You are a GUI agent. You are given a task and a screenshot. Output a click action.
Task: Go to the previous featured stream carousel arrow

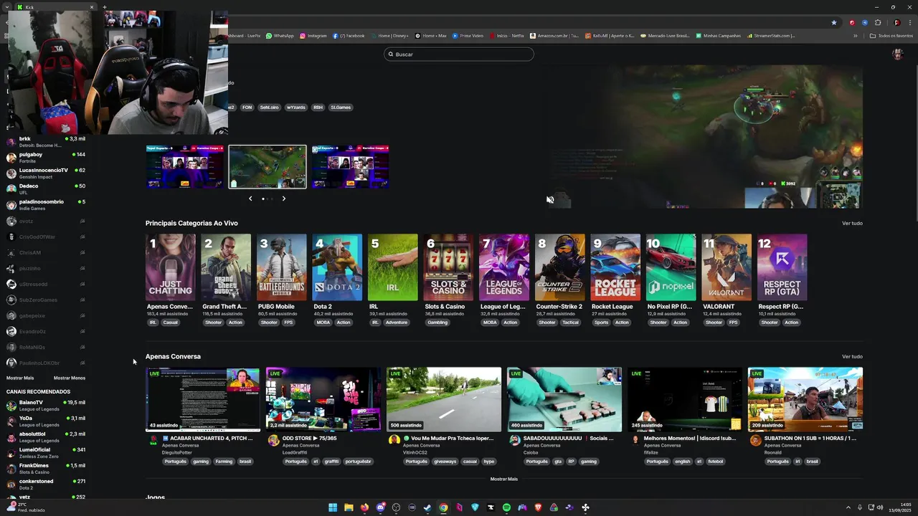250,199
